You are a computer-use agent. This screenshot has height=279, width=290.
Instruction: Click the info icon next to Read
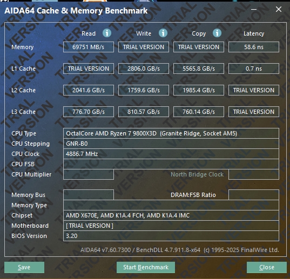coord(107,33)
